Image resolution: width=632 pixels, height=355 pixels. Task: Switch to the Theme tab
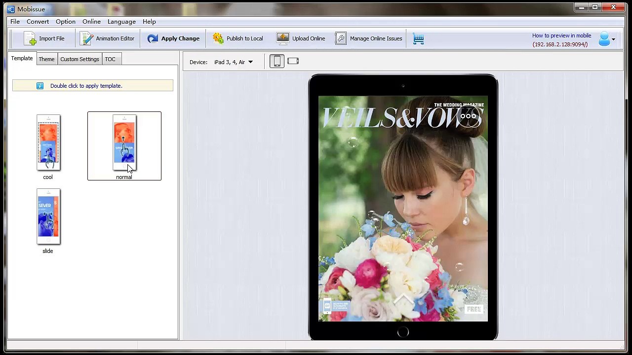click(x=46, y=59)
